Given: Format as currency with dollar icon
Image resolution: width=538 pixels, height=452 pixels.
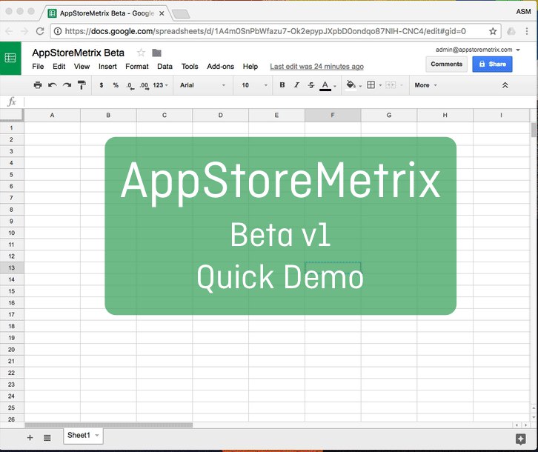Looking at the screenshot, I should click(x=102, y=85).
